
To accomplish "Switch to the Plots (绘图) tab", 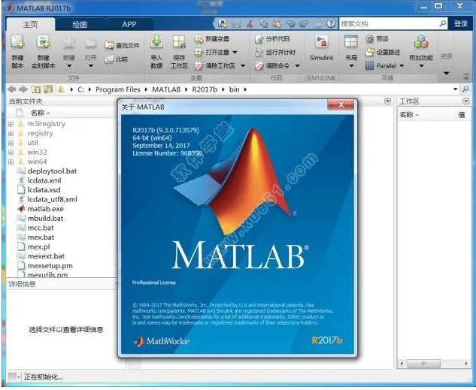I will (80, 24).
